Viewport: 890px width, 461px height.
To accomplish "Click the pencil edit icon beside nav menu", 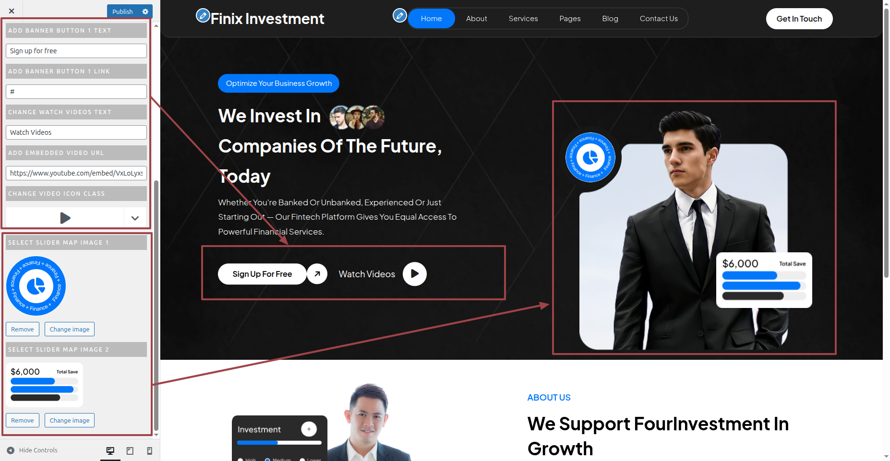I will pyautogui.click(x=400, y=16).
